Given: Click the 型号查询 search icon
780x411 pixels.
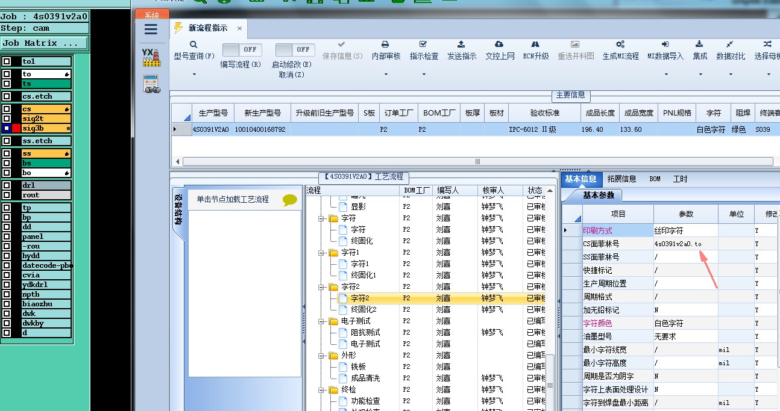Looking at the screenshot, I should 193,45.
